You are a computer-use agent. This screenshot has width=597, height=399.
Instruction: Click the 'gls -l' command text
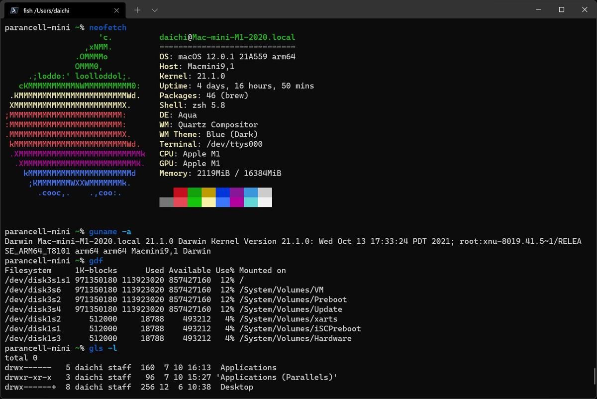tap(103, 348)
